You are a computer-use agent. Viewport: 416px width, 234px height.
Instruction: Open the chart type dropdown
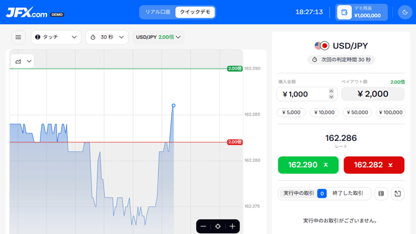tap(23, 61)
